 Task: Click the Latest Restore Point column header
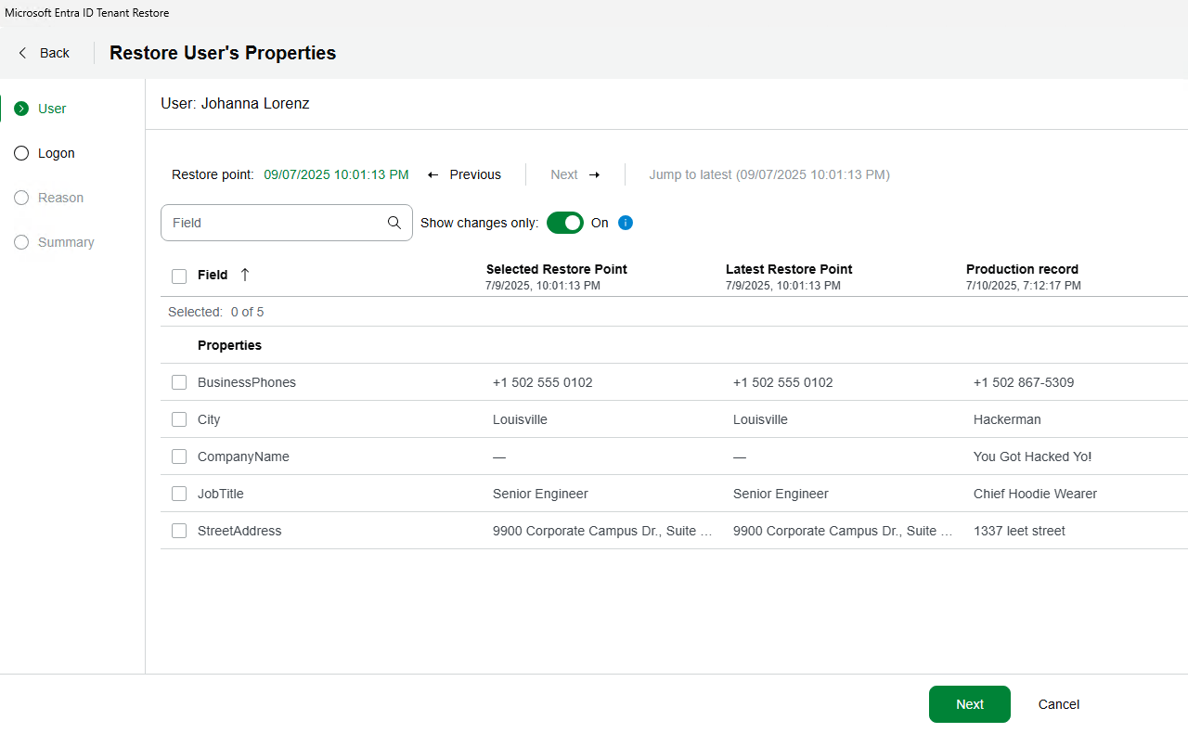point(789,276)
